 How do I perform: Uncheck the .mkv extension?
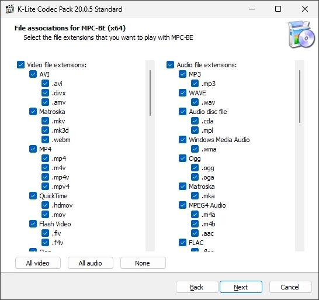pyautogui.click(x=45, y=121)
